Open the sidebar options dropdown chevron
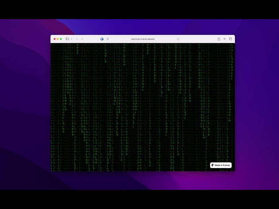This screenshot has width=279, height=209. pyautogui.click(x=71, y=39)
